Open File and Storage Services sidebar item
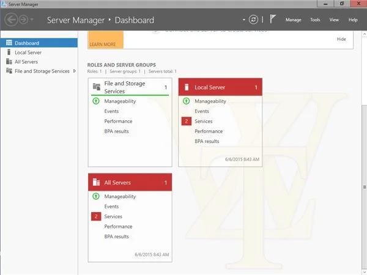 click(39, 71)
